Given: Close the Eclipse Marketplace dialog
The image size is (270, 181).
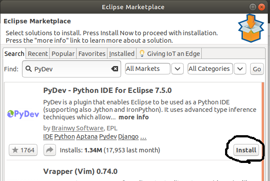Looking at the screenshot, I should click(x=262, y=7).
